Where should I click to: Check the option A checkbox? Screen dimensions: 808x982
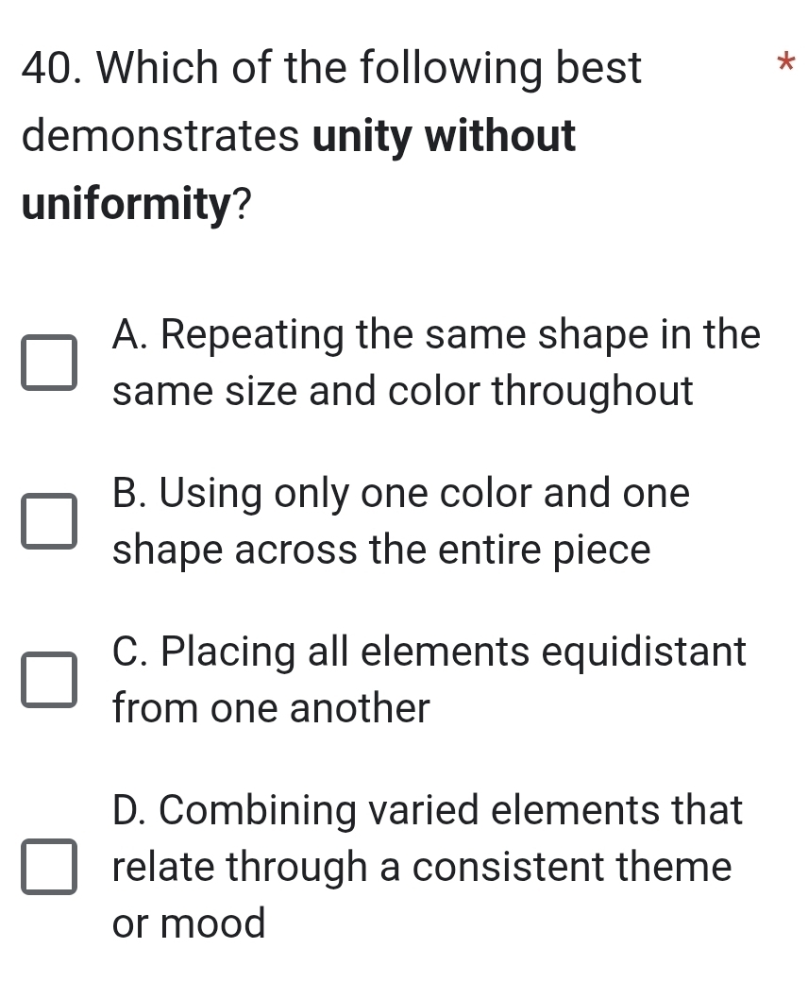[x=49, y=363]
